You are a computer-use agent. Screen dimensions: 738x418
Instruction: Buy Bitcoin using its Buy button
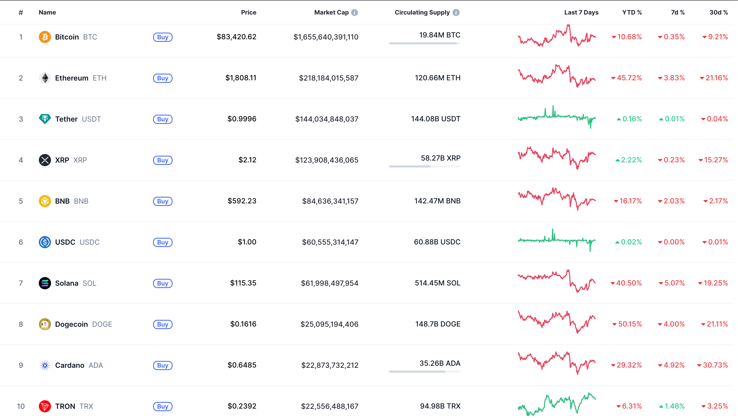(x=163, y=37)
